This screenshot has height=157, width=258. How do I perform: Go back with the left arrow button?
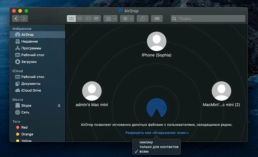(x=16, y=18)
